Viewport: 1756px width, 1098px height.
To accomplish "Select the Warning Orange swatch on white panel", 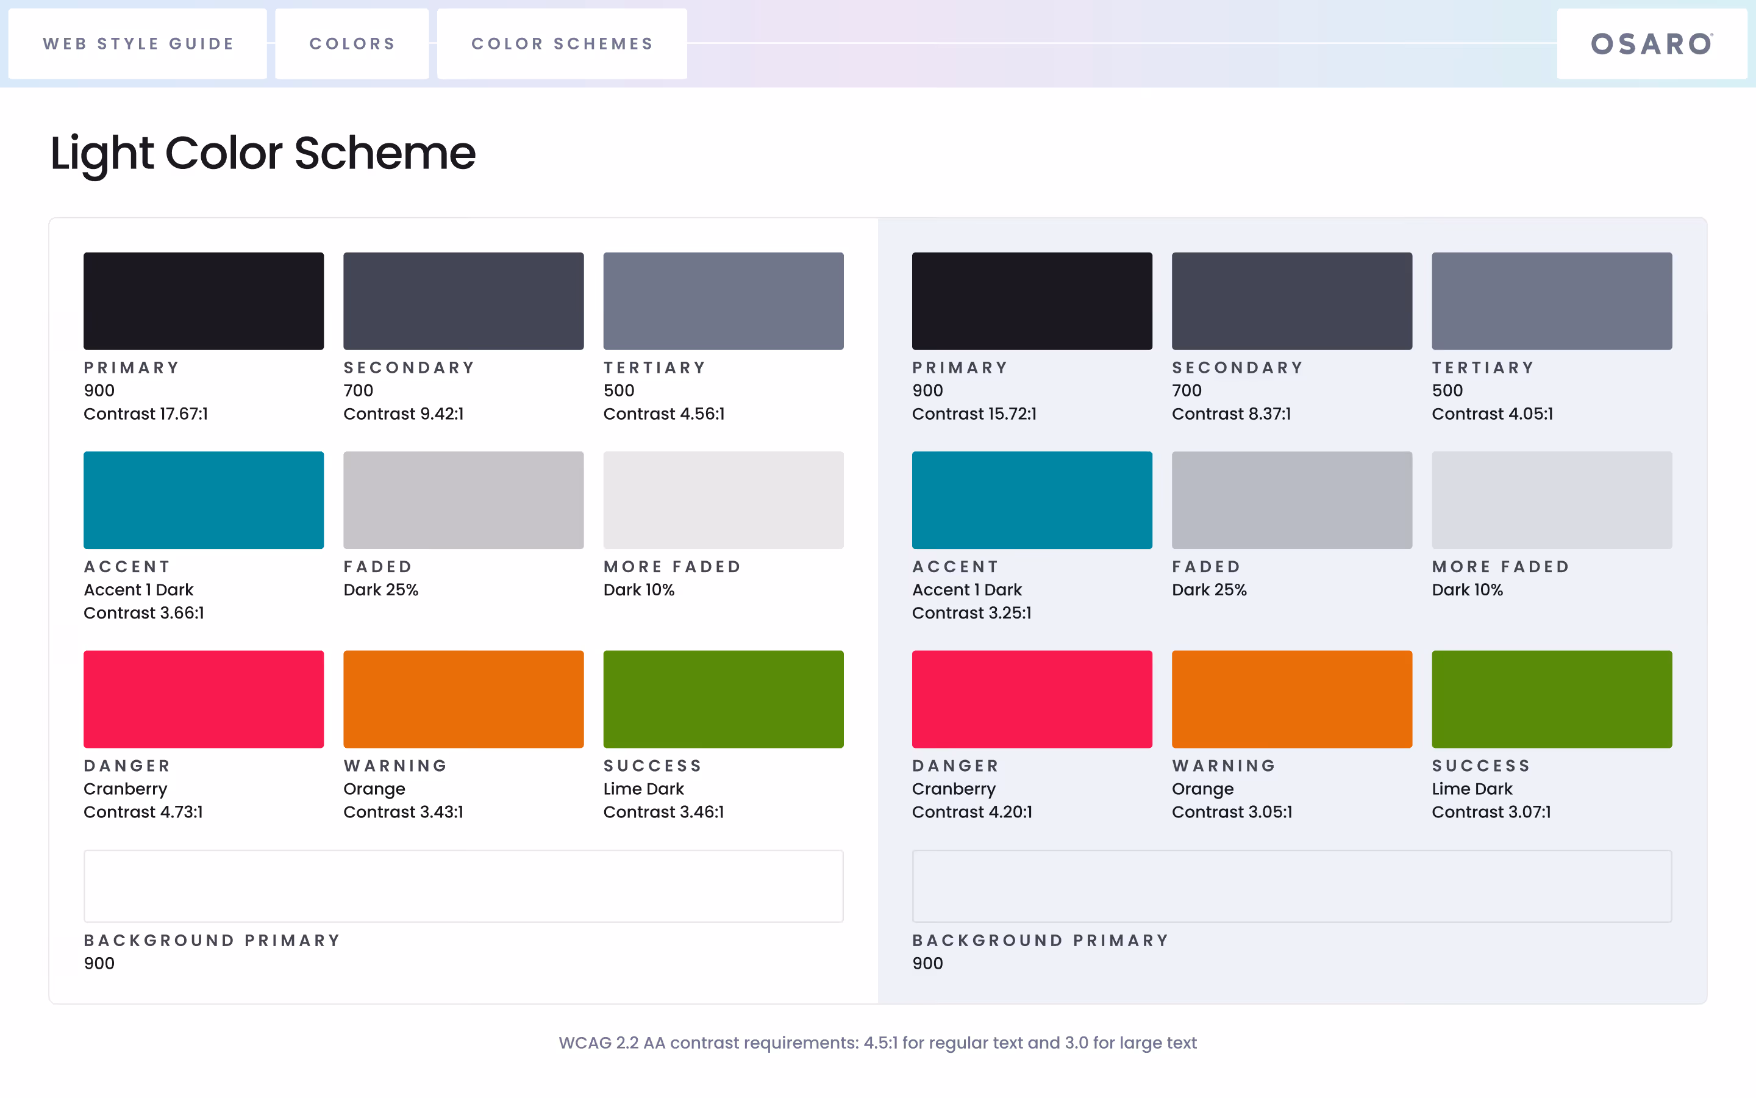I will point(463,699).
